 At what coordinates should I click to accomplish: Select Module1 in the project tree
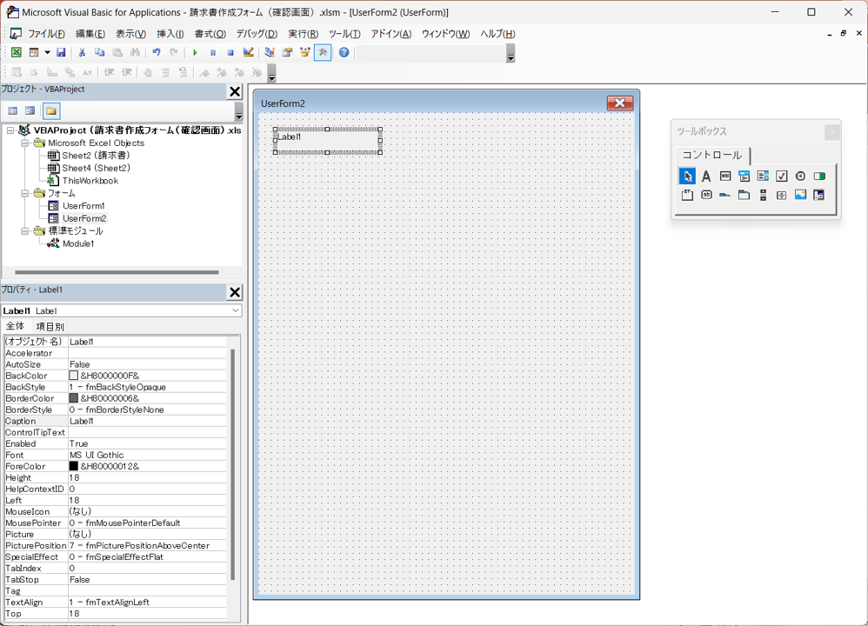(x=77, y=243)
